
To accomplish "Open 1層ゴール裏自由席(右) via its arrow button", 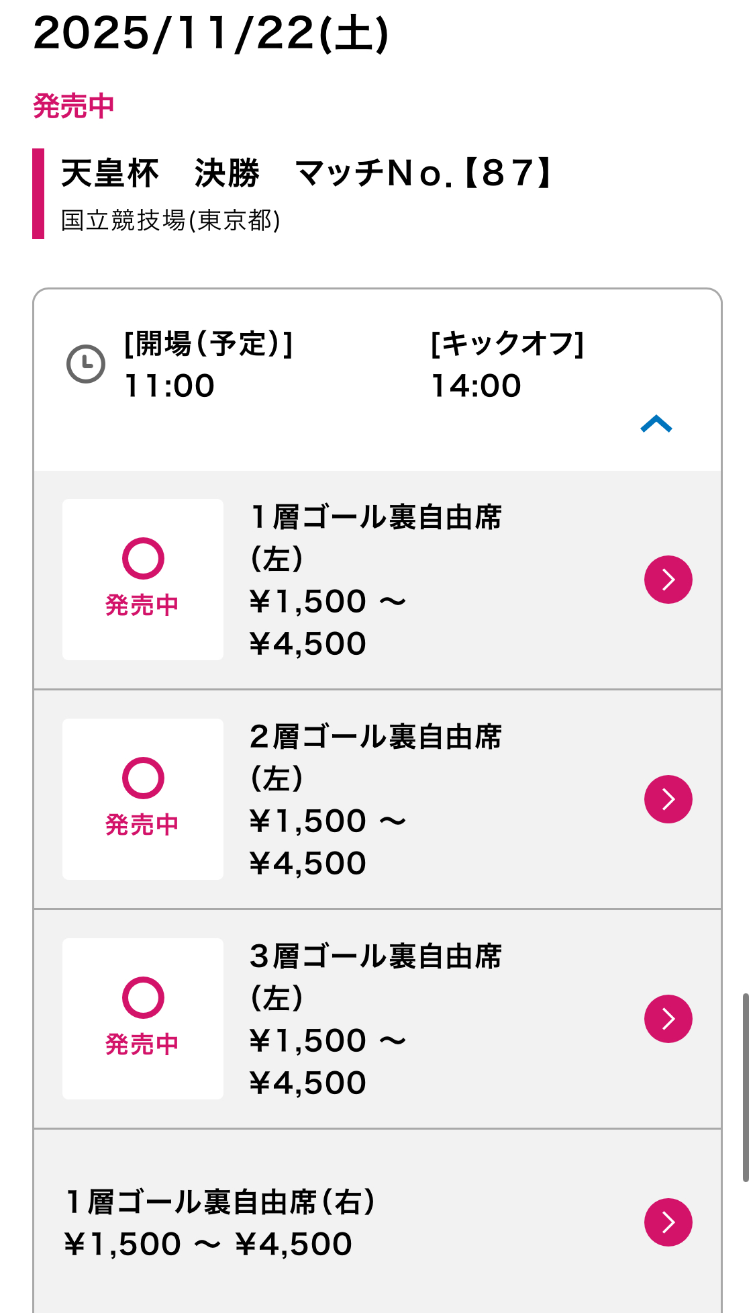I will pyautogui.click(x=668, y=1222).
